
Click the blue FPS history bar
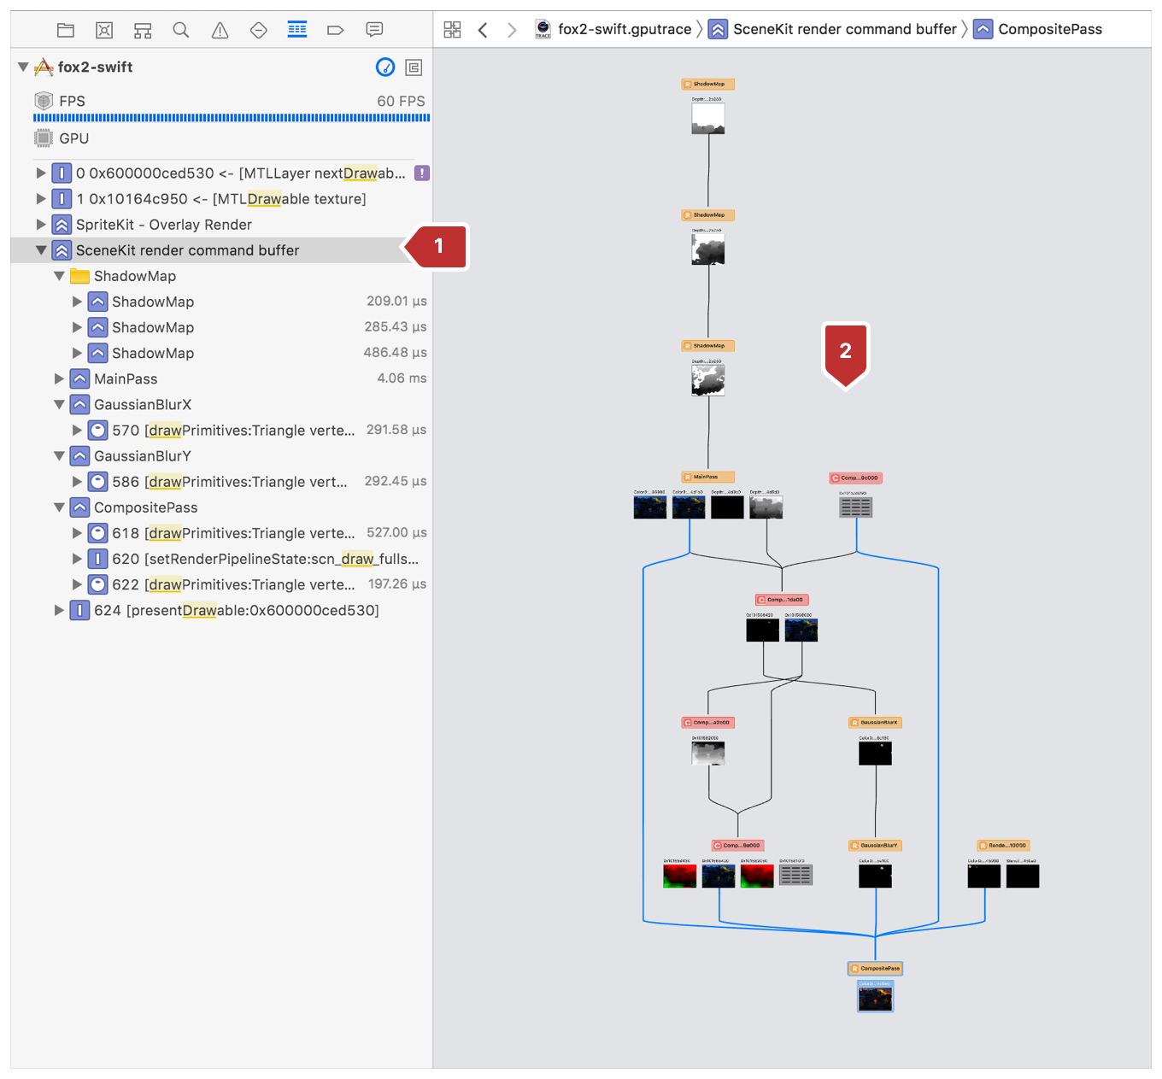coord(231,118)
